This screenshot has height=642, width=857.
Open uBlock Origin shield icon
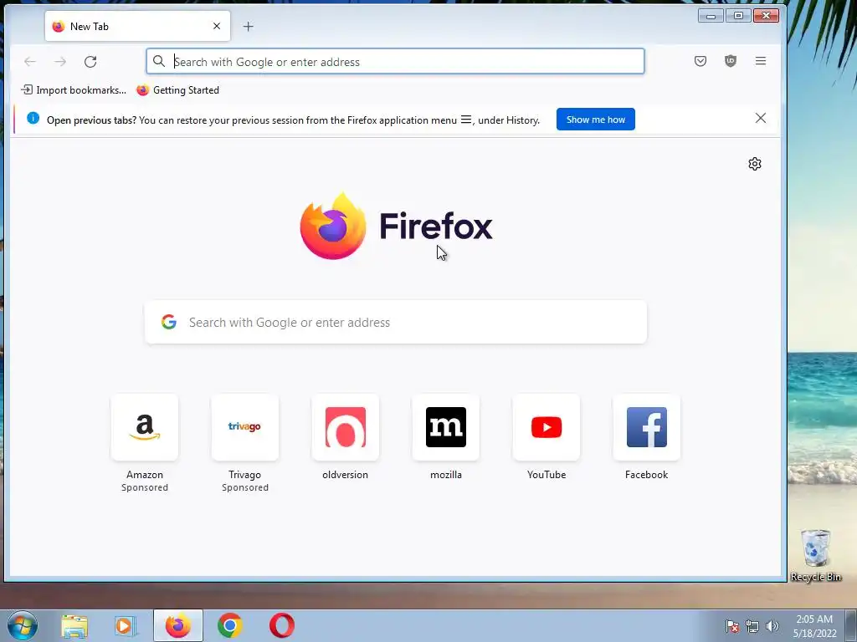(730, 61)
